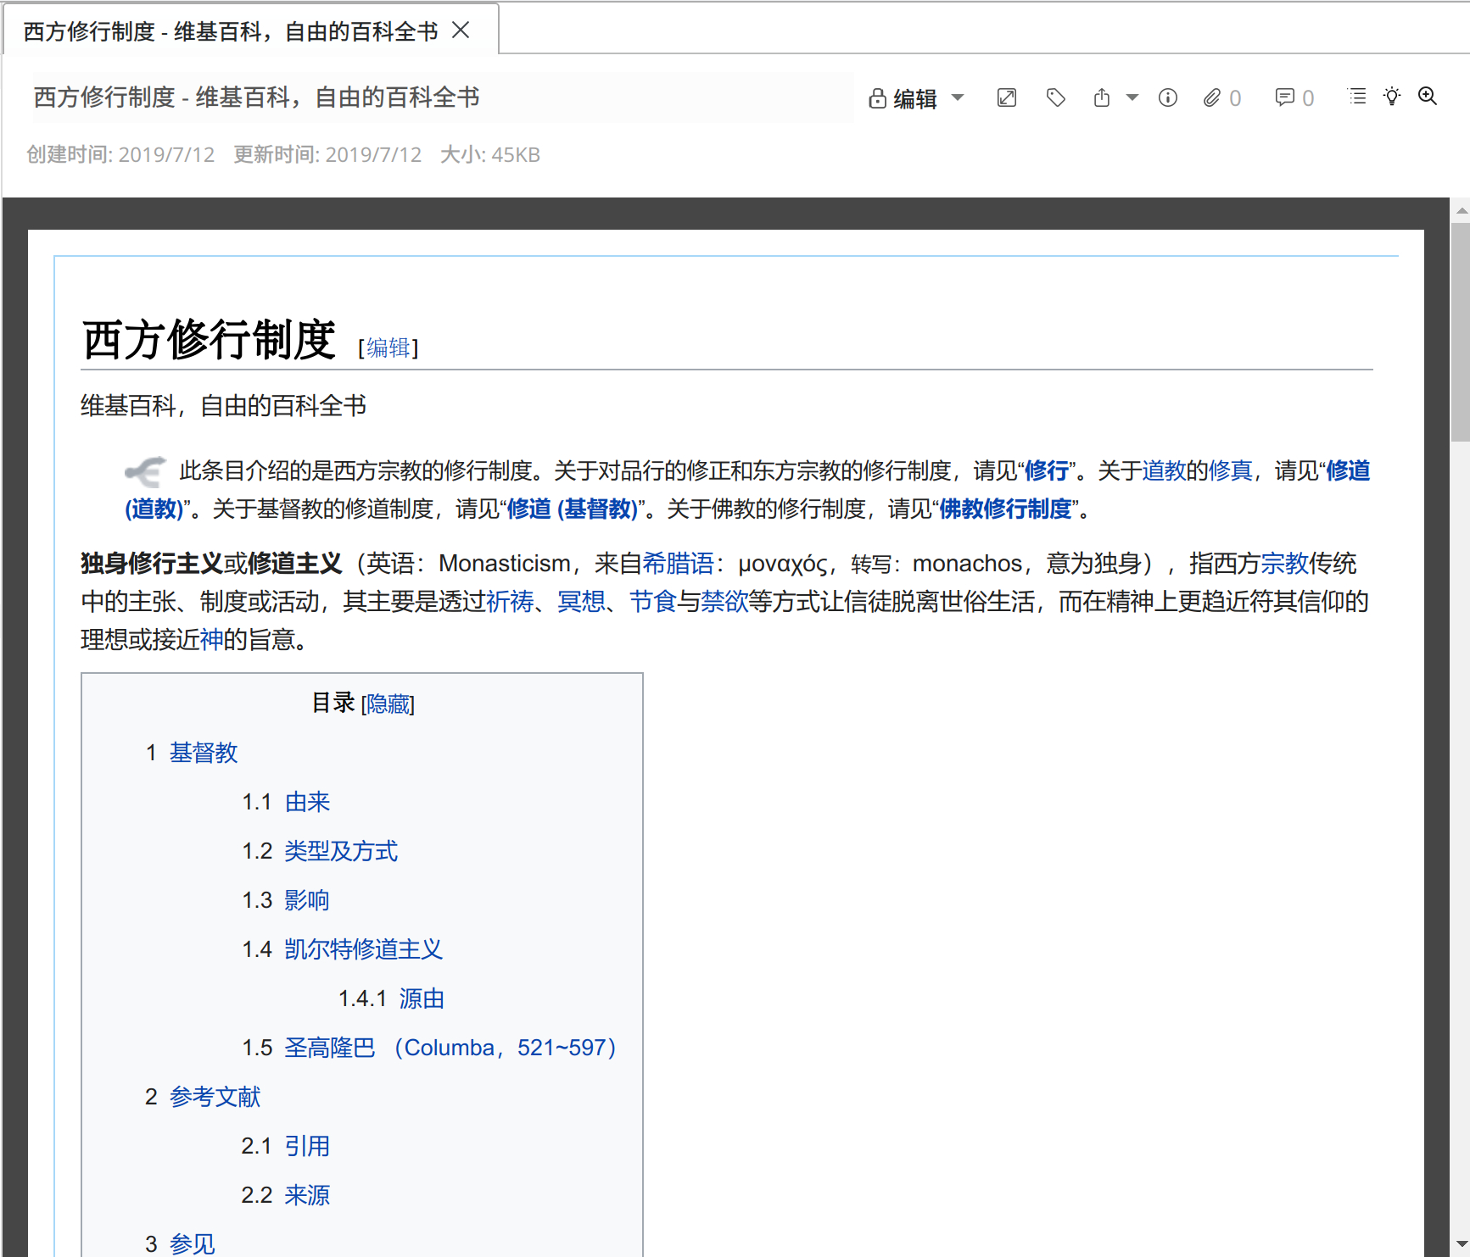Click the 凯尔特修道主义 contents link

pyautogui.click(x=363, y=949)
